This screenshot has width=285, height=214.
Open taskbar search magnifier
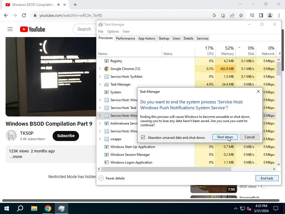click(20, 208)
